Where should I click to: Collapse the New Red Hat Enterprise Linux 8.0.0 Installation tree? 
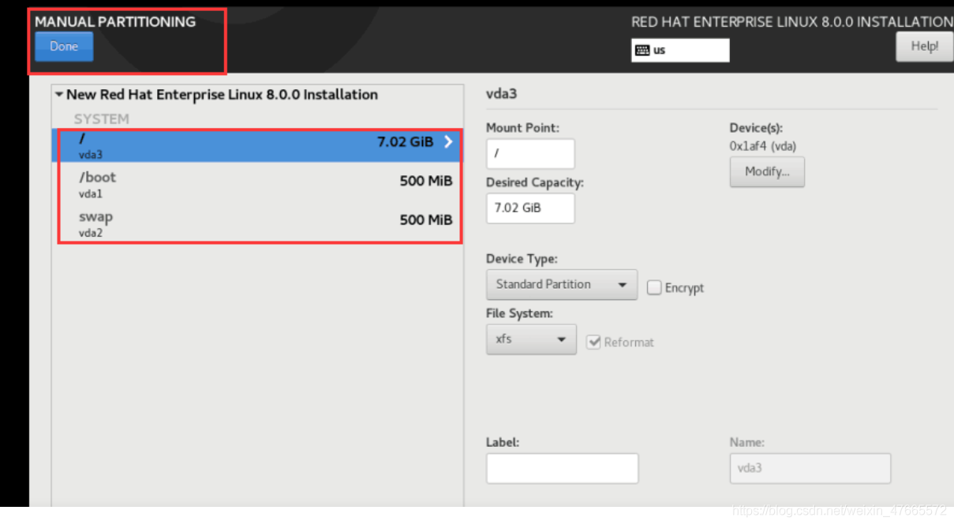pyautogui.click(x=59, y=95)
